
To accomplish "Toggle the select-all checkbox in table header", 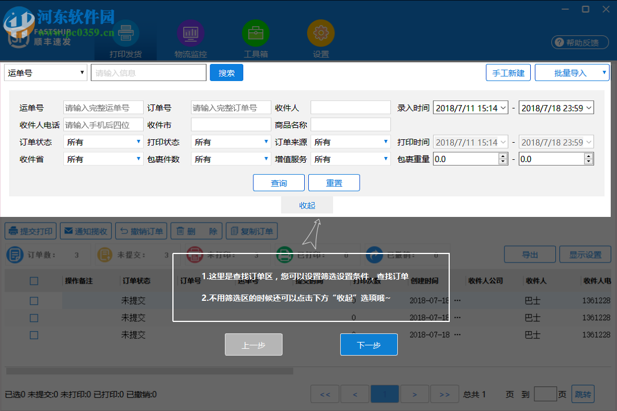I will pyautogui.click(x=33, y=280).
